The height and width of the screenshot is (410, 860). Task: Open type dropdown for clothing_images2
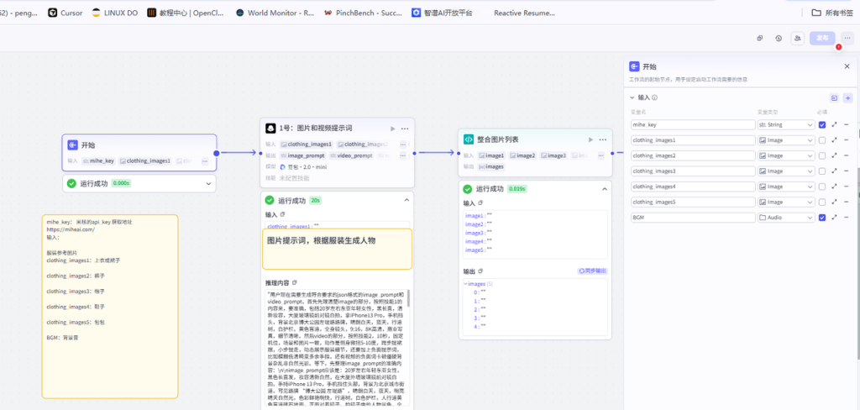tap(786, 155)
